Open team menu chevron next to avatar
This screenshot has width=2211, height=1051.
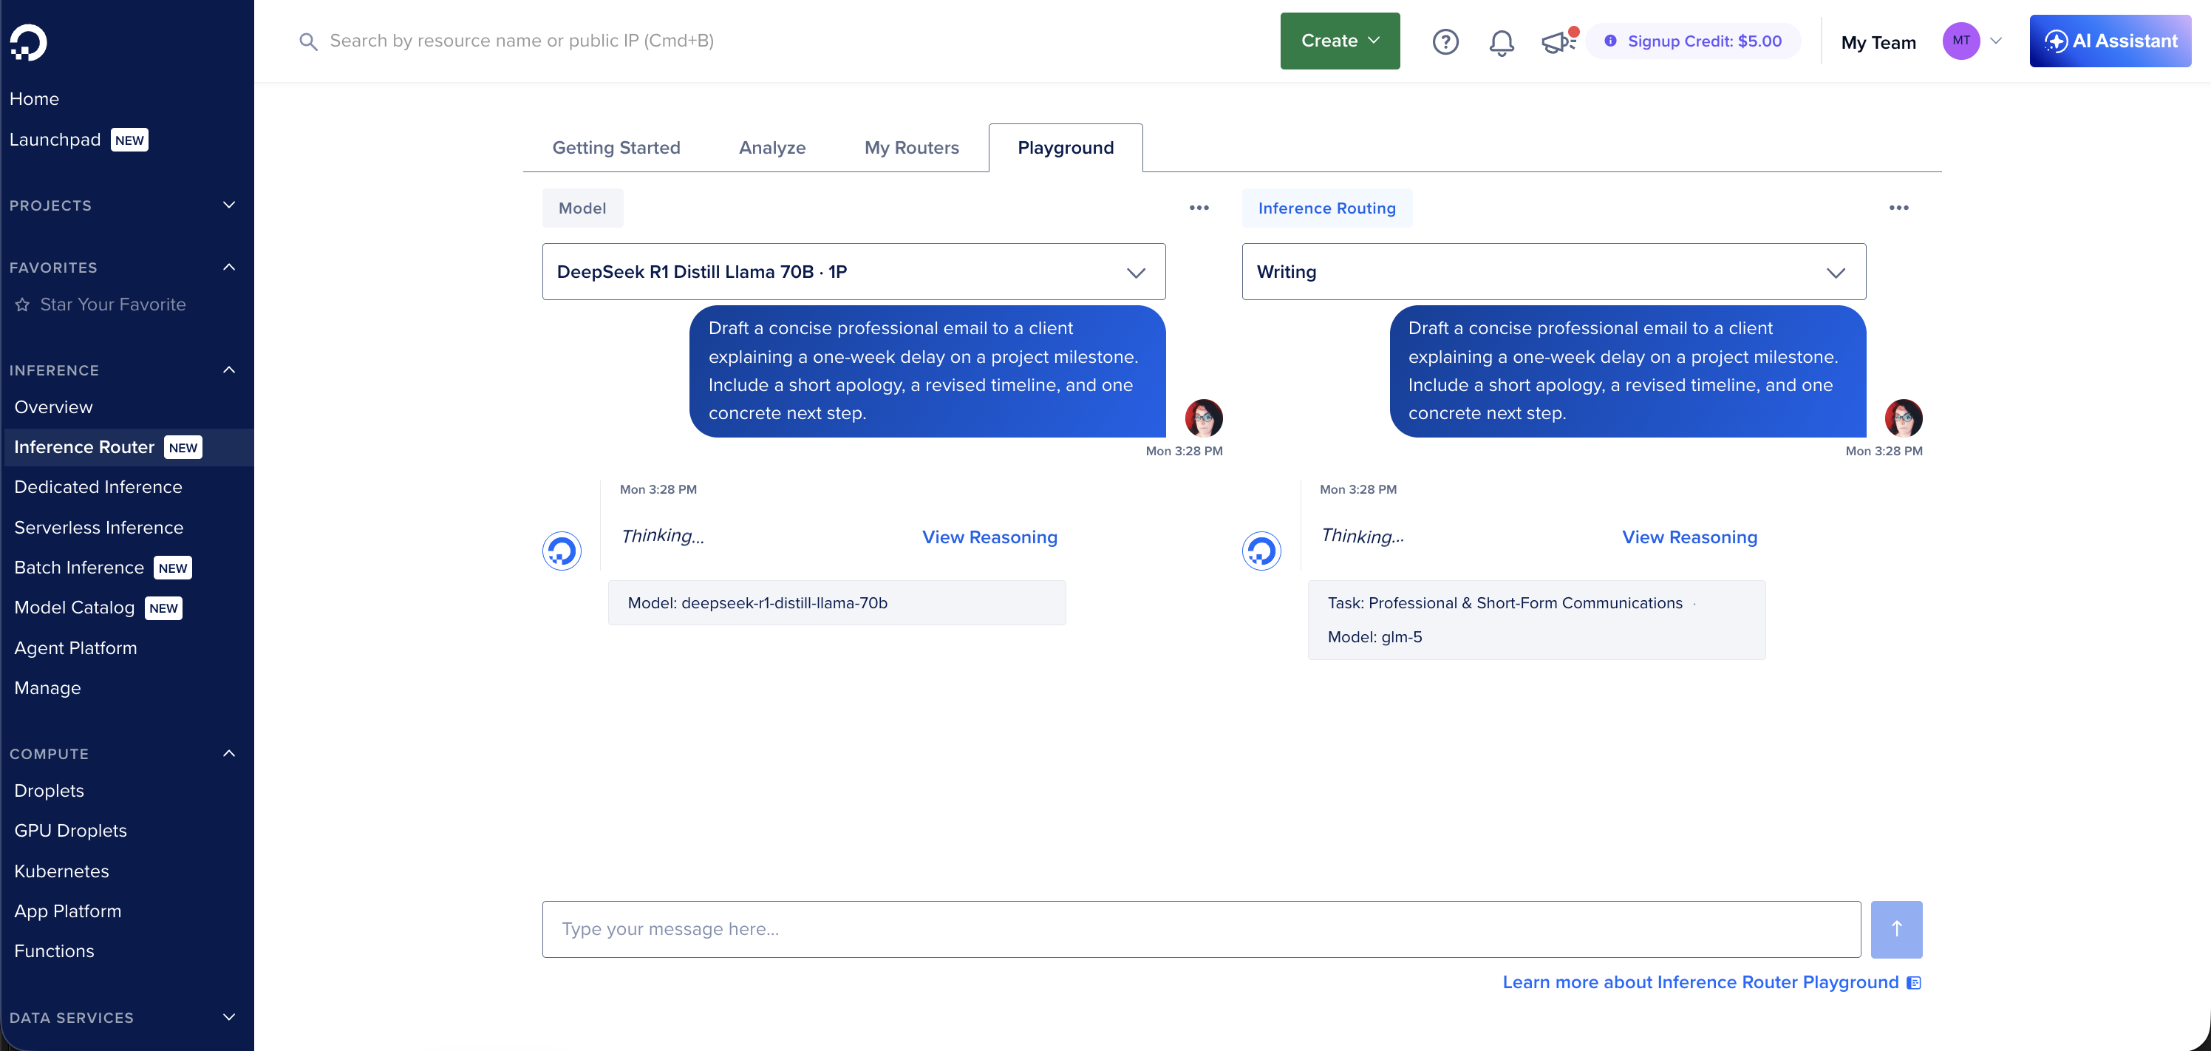pyautogui.click(x=1995, y=41)
